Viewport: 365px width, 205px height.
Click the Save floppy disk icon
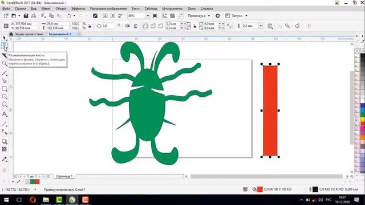pyautogui.click(x=26, y=16)
